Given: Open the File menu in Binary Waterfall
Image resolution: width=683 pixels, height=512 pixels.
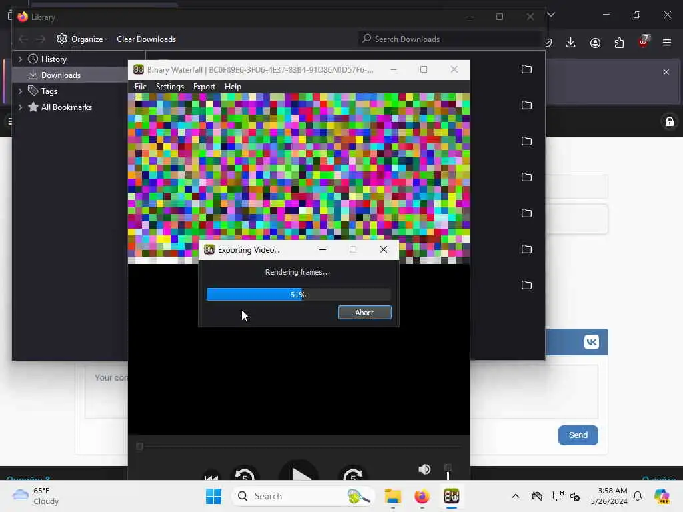Looking at the screenshot, I should (x=140, y=87).
